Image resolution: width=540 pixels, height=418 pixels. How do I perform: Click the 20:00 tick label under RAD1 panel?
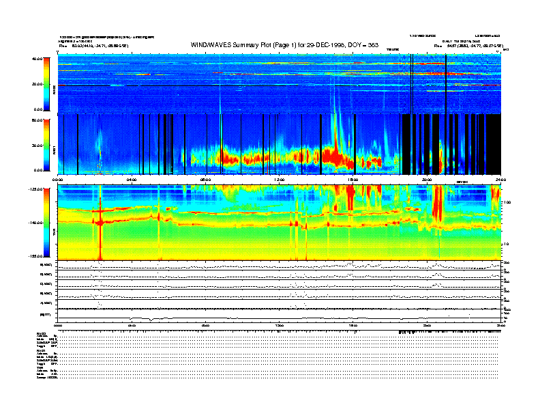(427, 180)
